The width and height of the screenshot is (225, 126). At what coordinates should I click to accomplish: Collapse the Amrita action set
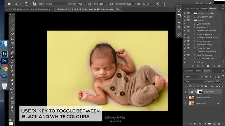click(192, 20)
